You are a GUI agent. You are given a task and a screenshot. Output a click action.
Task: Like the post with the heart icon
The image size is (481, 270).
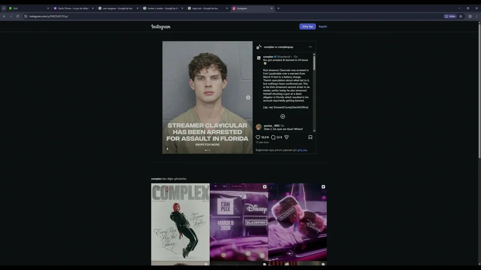click(x=258, y=137)
